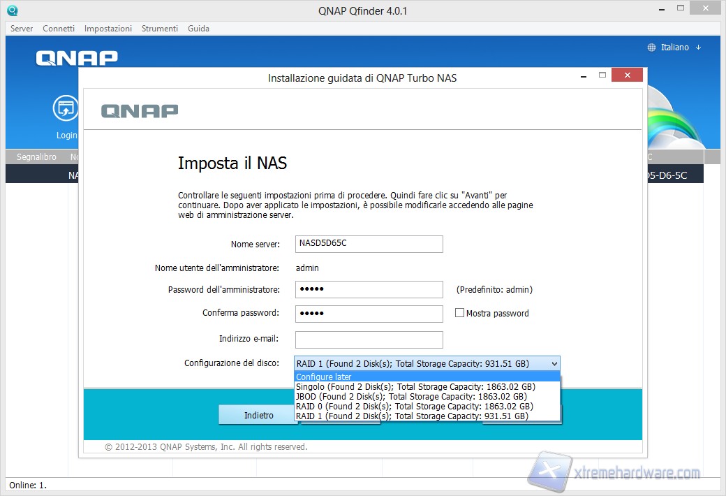
Task: Click the globe language icon
Action: 651,48
